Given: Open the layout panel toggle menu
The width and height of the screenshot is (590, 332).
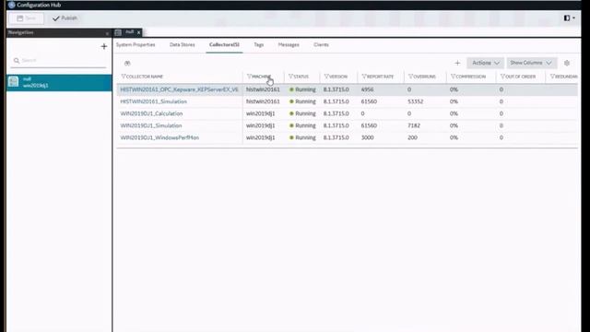Looking at the screenshot, I should tap(569, 18).
